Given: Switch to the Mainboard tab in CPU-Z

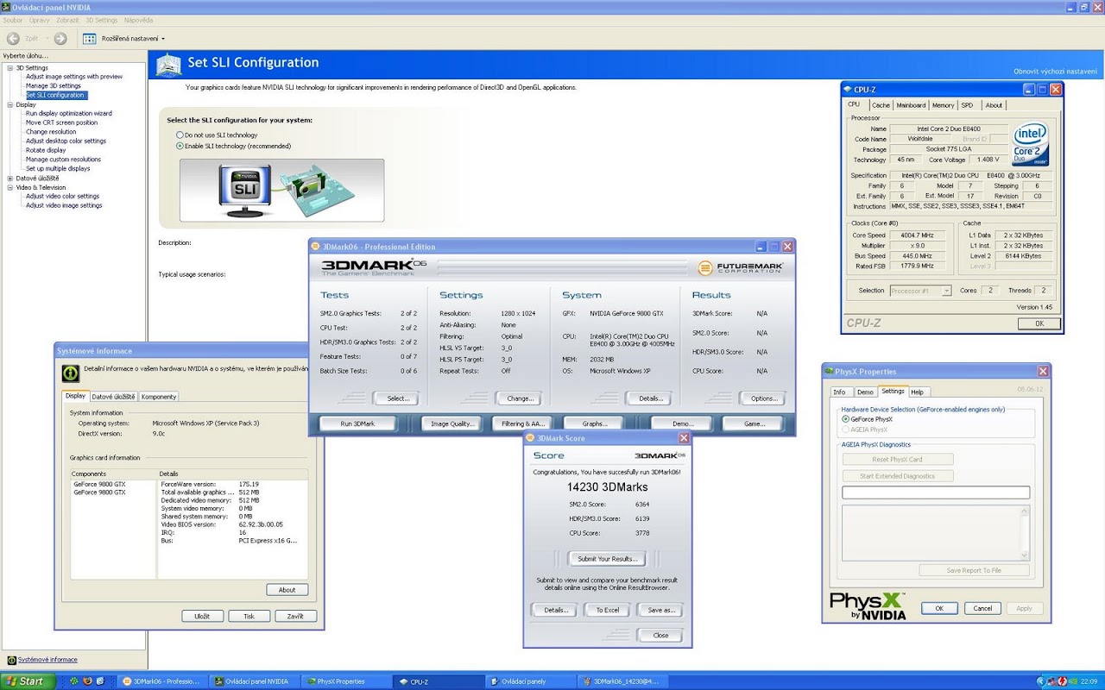Looking at the screenshot, I should click(911, 105).
